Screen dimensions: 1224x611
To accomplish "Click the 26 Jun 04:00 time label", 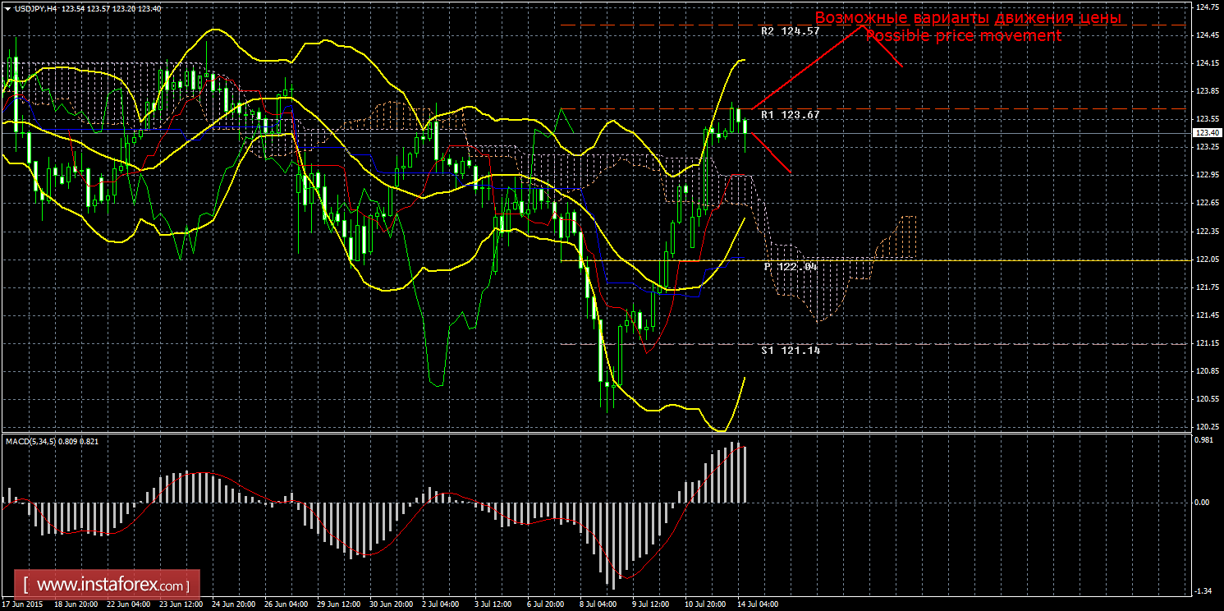I will 287,604.
